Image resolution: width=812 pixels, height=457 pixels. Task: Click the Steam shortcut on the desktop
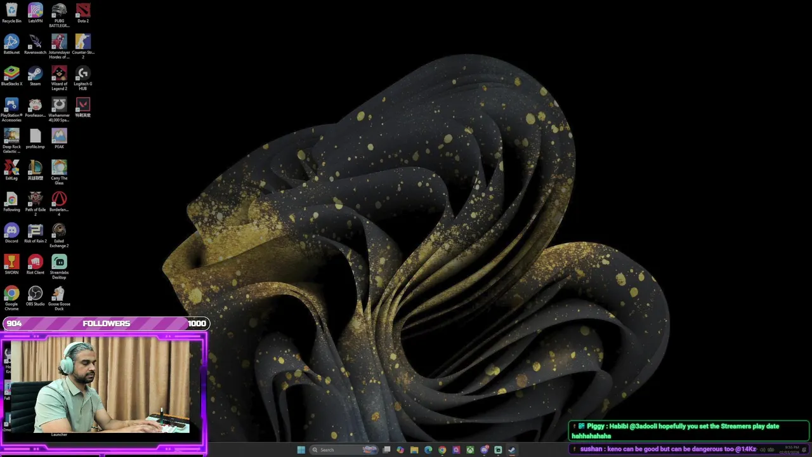coord(36,76)
